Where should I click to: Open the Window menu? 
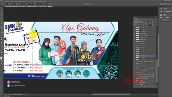pos(40,1)
